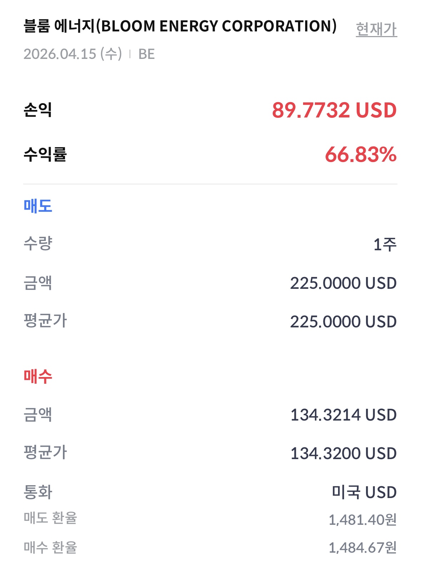Click the 89.7732 USD profit amount

(x=334, y=110)
